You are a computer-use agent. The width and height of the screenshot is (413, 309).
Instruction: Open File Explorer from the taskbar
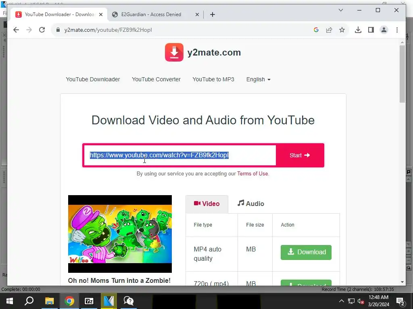[x=49, y=301]
